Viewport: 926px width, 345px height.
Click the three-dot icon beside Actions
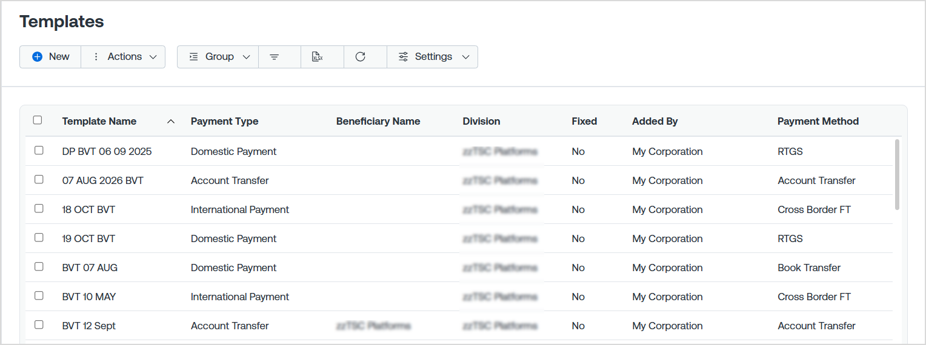[x=96, y=57]
